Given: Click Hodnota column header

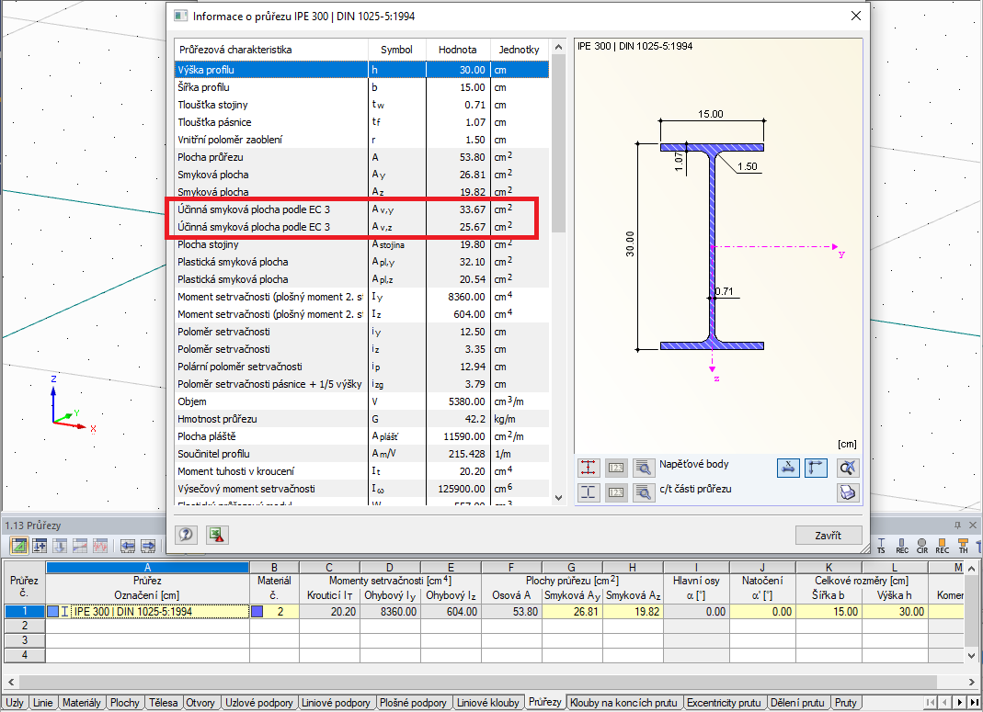Looking at the screenshot, I should [x=458, y=50].
